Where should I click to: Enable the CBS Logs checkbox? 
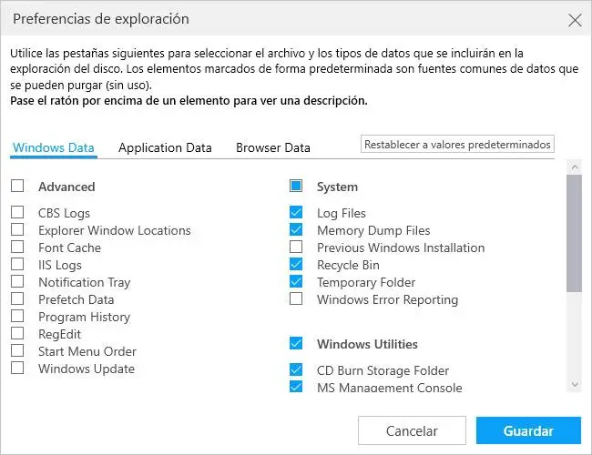18,213
